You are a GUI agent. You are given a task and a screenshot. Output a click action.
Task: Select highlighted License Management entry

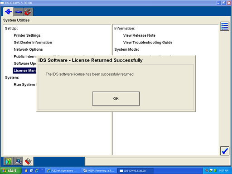[25, 71]
